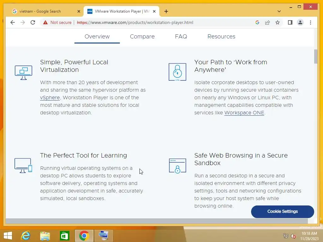Screen dimensions: 323x242
Task: Minimize the Chrome window
Action: (x=291, y=7)
